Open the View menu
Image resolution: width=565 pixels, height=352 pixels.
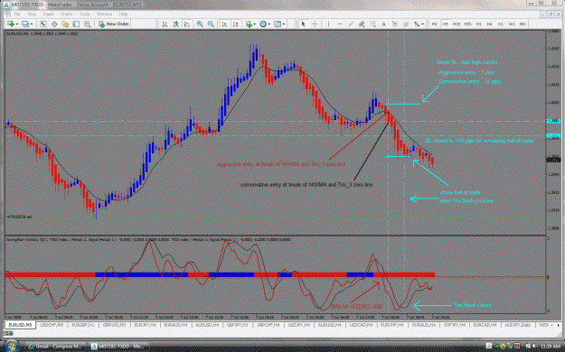[32, 14]
